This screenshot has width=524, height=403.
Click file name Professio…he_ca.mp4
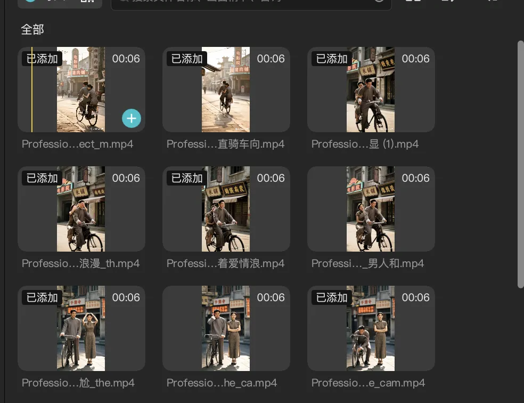(222, 383)
